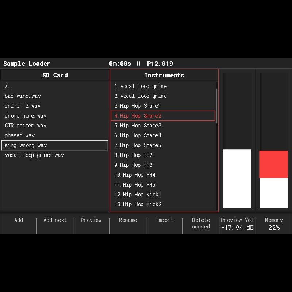
Task: Select instrument 6. Hip Hop Snare4
Action: (163, 135)
